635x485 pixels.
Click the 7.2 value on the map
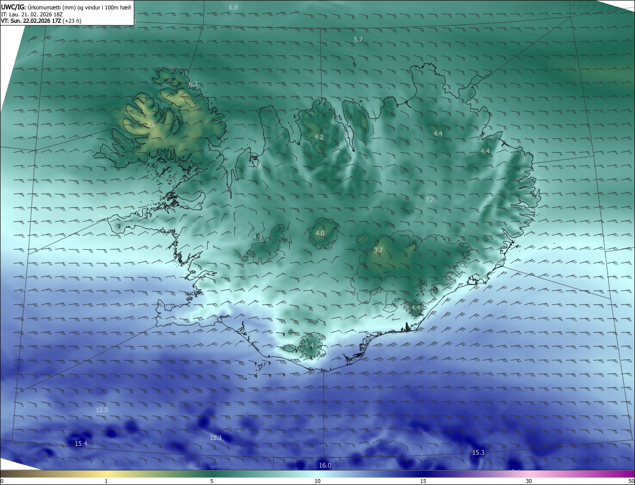coord(429,199)
